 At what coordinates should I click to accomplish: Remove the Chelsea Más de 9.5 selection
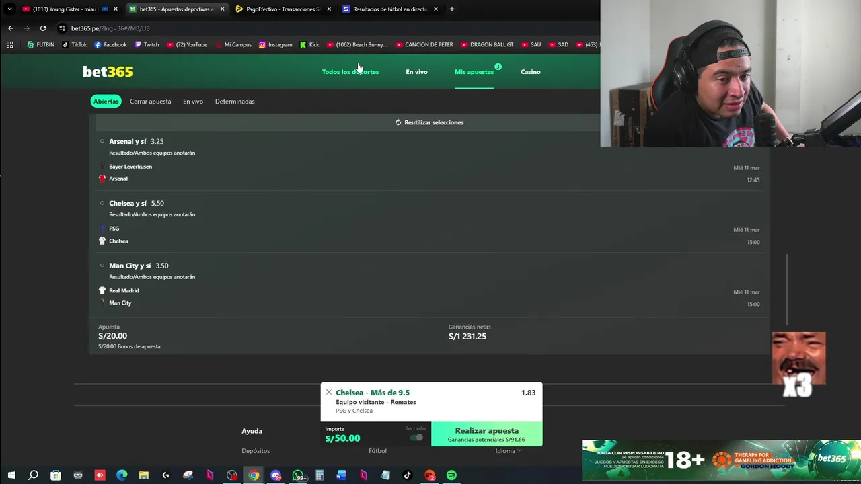coord(328,392)
